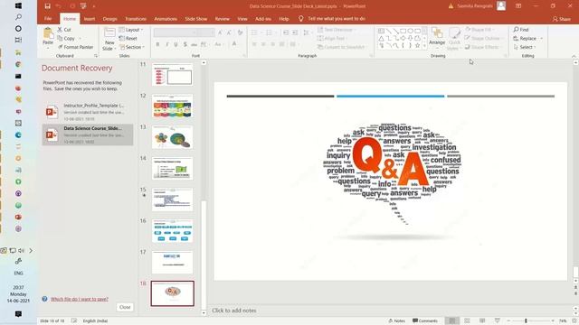Activate the Format Painter brush
The image size is (579, 325).
(75, 47)
